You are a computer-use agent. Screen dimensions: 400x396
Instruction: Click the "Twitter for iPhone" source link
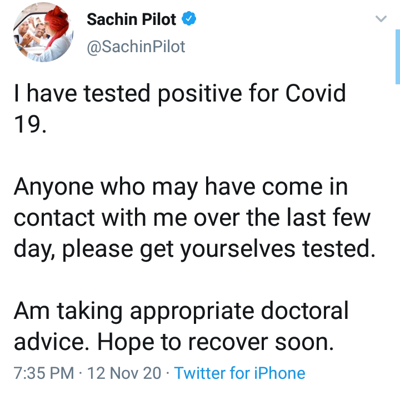(239, 373)
